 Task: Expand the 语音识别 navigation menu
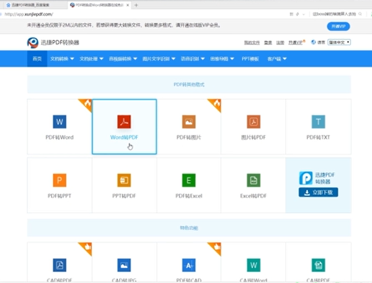click(193, 59)
